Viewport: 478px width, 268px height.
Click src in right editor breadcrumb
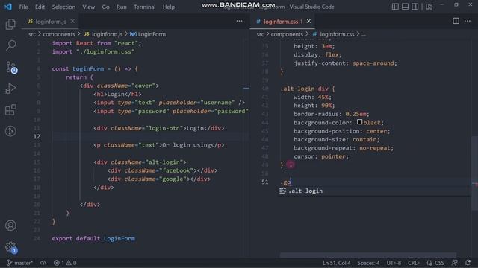(261, 34)
